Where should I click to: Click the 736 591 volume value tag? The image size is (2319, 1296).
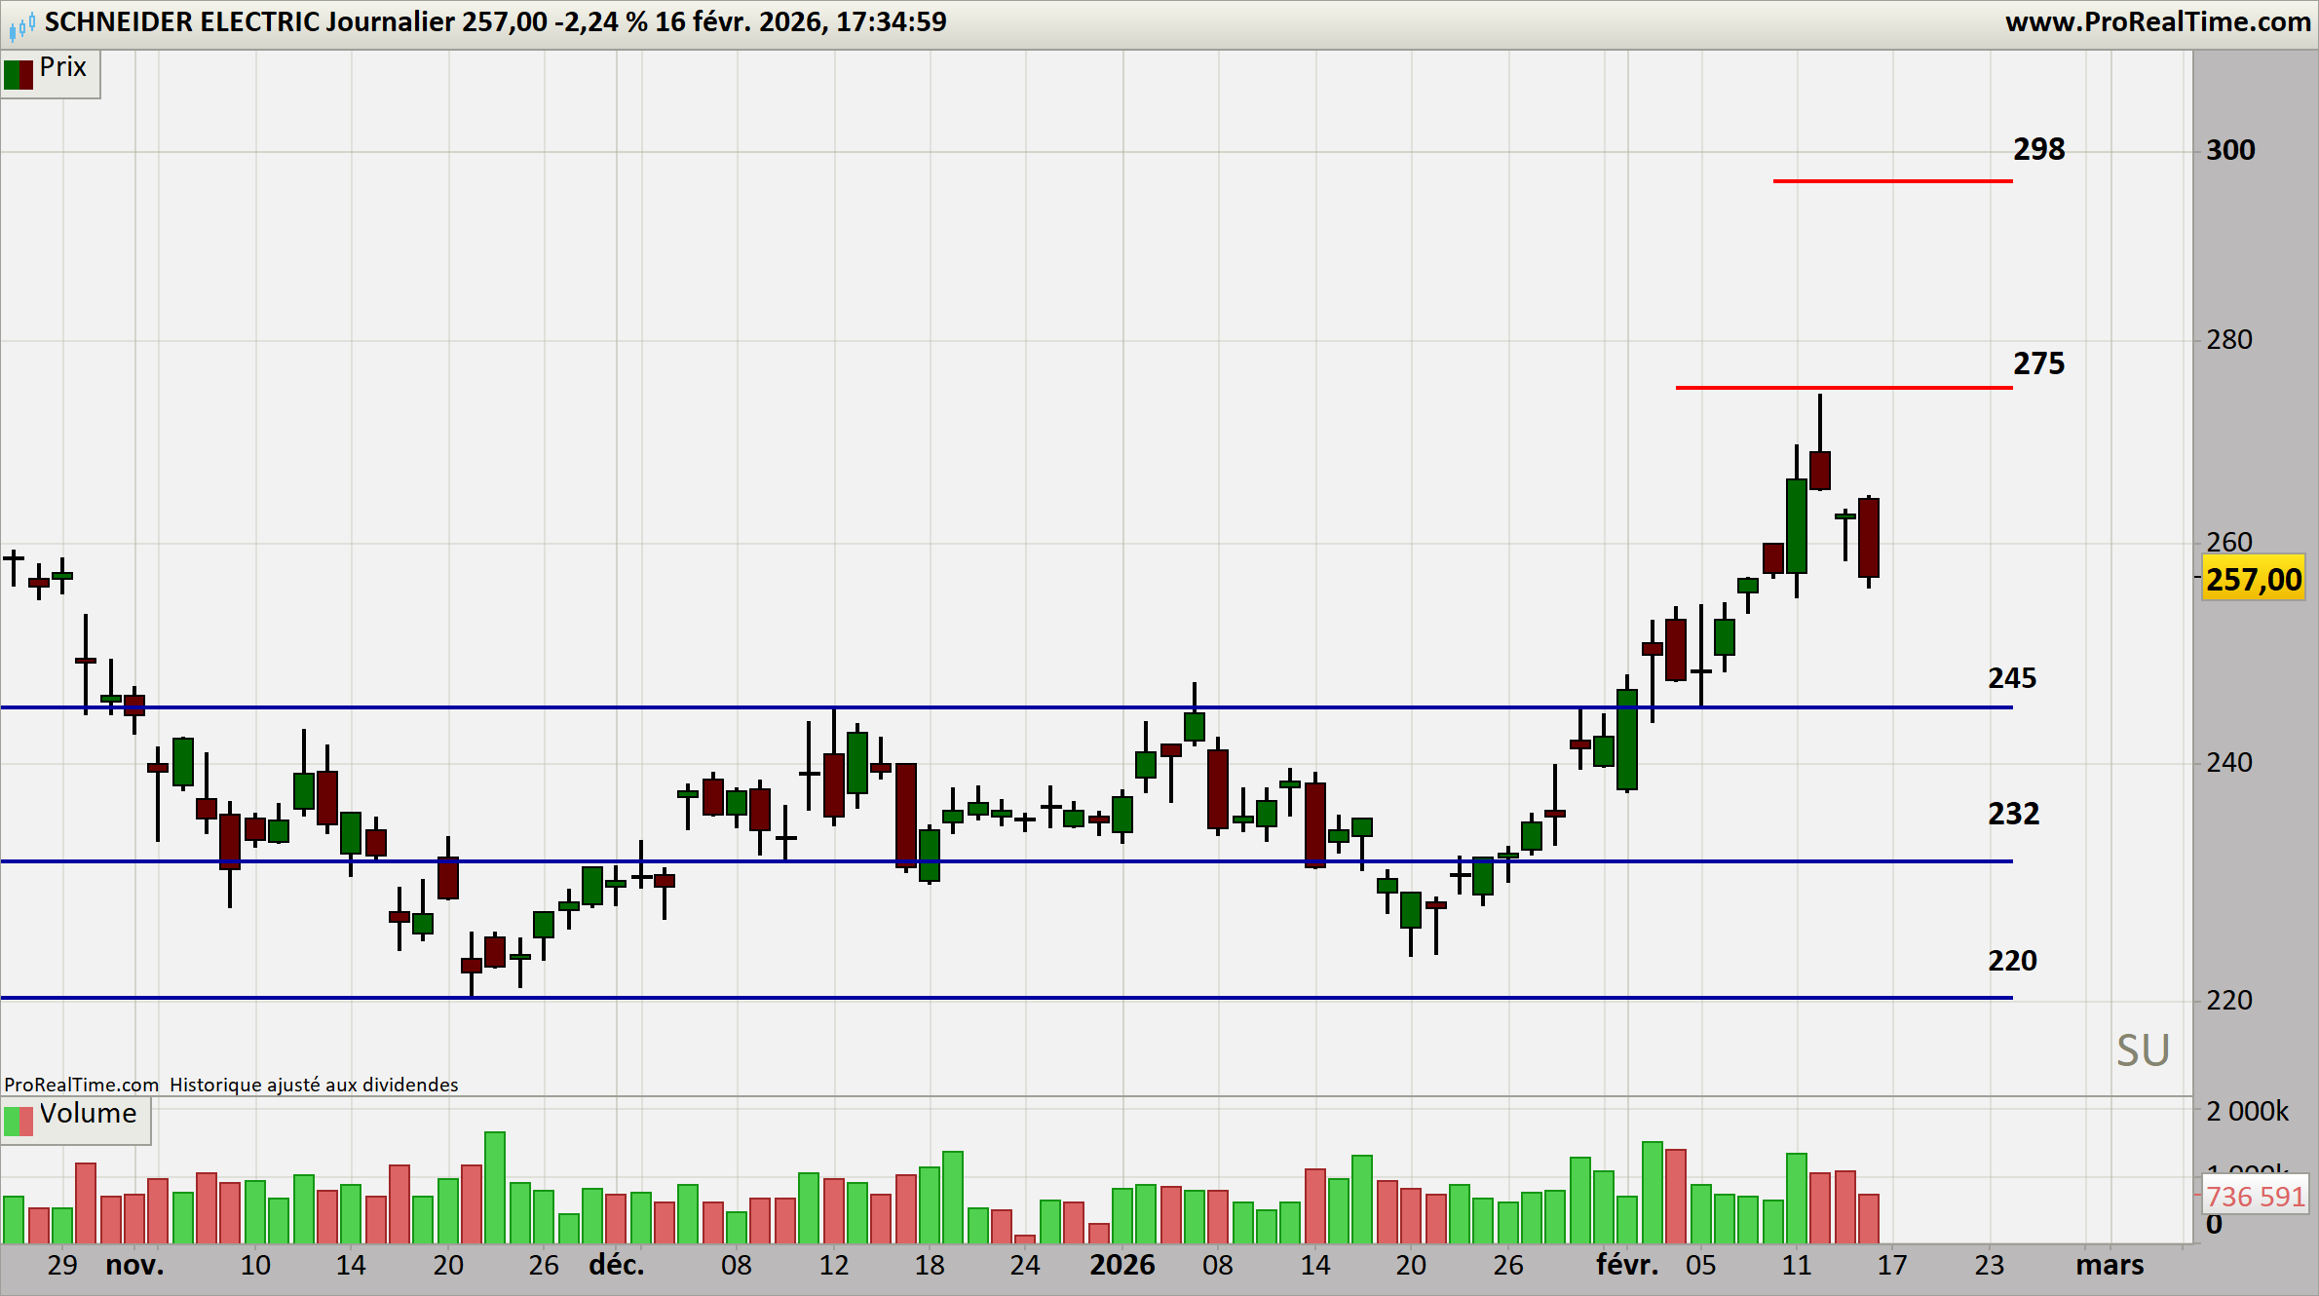point(2256,1197)
